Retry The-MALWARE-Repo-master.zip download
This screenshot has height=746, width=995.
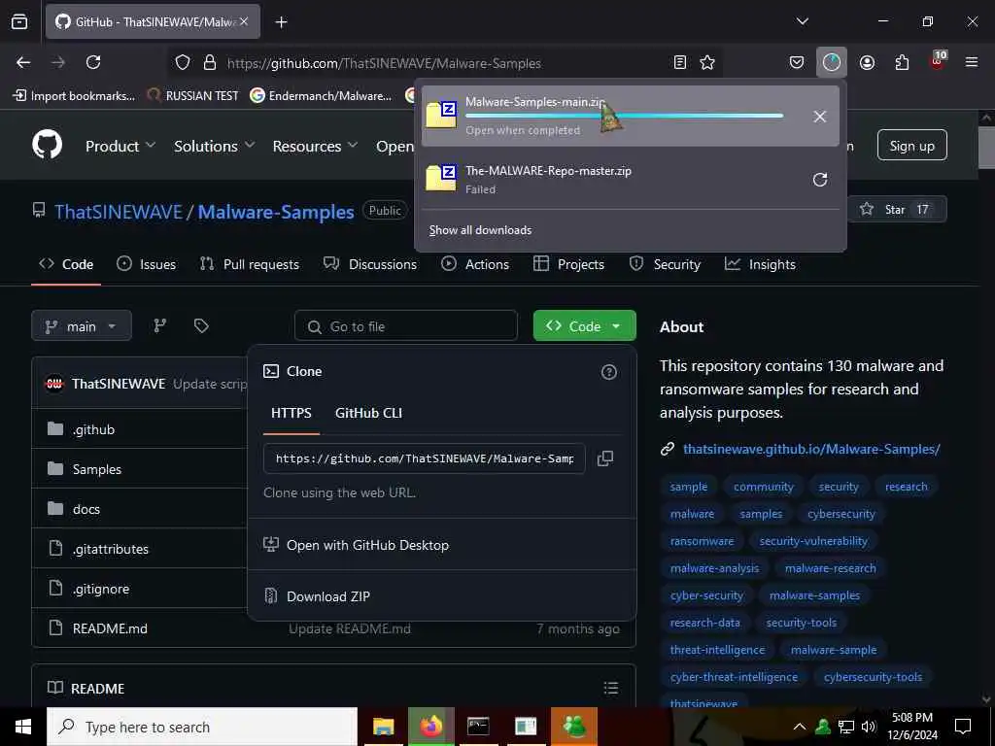pos(820,180)
